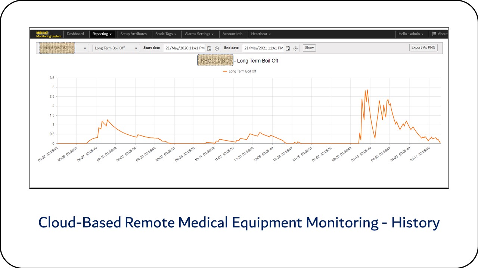Open the Hello - admin user menu
Screen dimensions: 478x268
coord(411,34)
